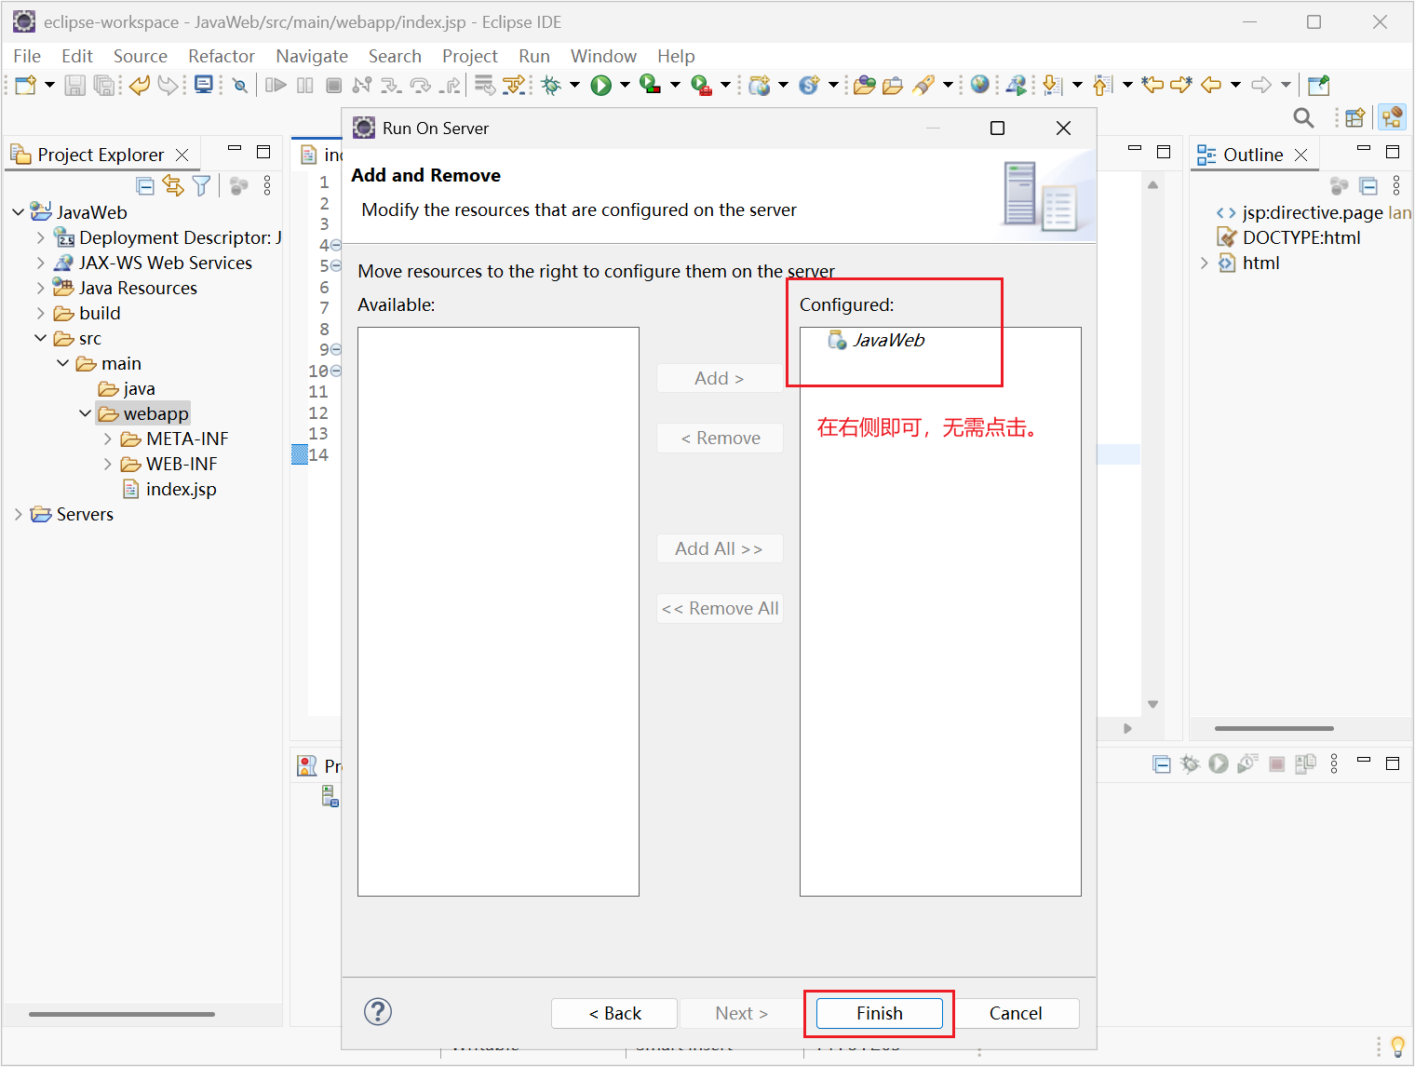Click the Save All toolbar icon
Viewport: 1415px width, 1067px height.
pos(104,86)
